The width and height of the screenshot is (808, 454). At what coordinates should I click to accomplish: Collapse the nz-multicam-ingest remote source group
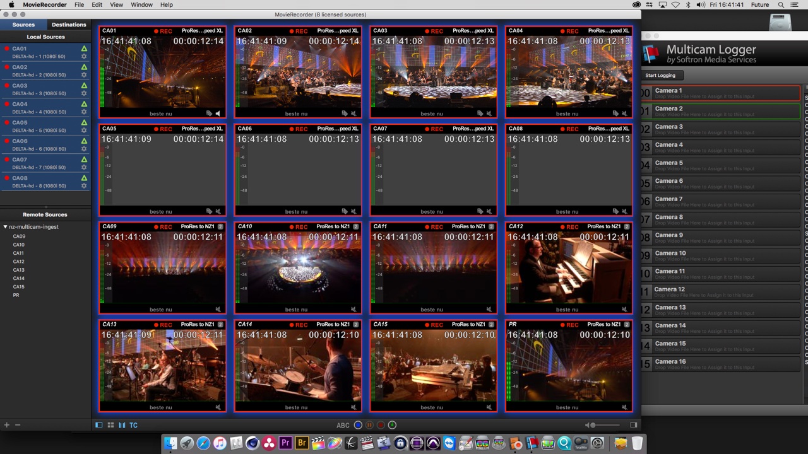click(5, 227)
